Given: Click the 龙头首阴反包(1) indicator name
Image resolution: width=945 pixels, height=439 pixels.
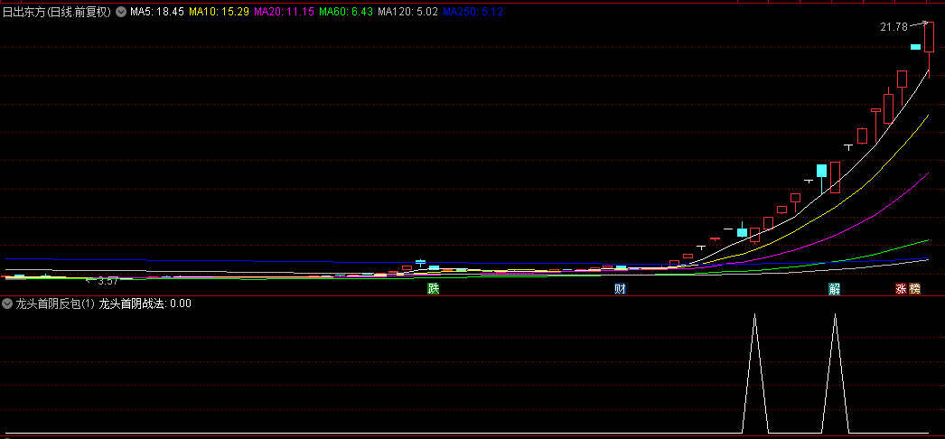Looking at the screenshot, I should (55, 304).
